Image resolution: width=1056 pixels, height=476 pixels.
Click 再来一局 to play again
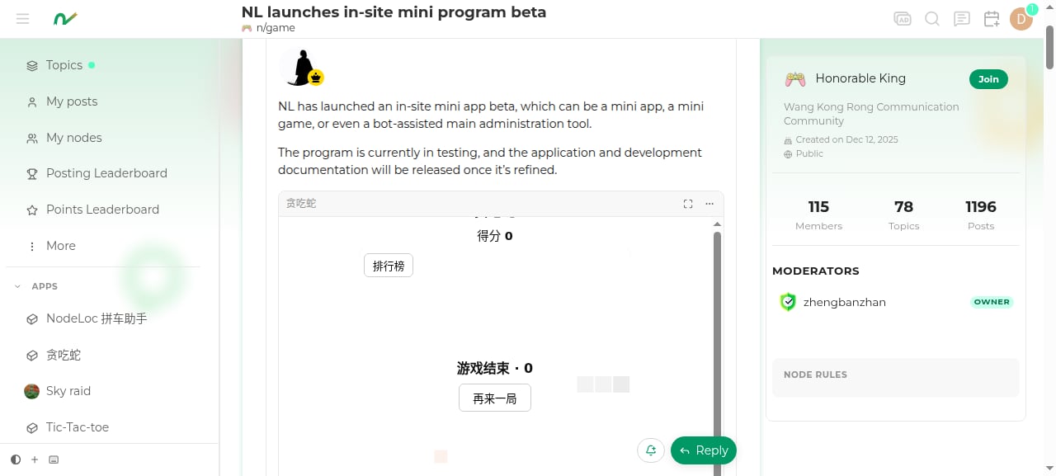(x=495, y=398)
